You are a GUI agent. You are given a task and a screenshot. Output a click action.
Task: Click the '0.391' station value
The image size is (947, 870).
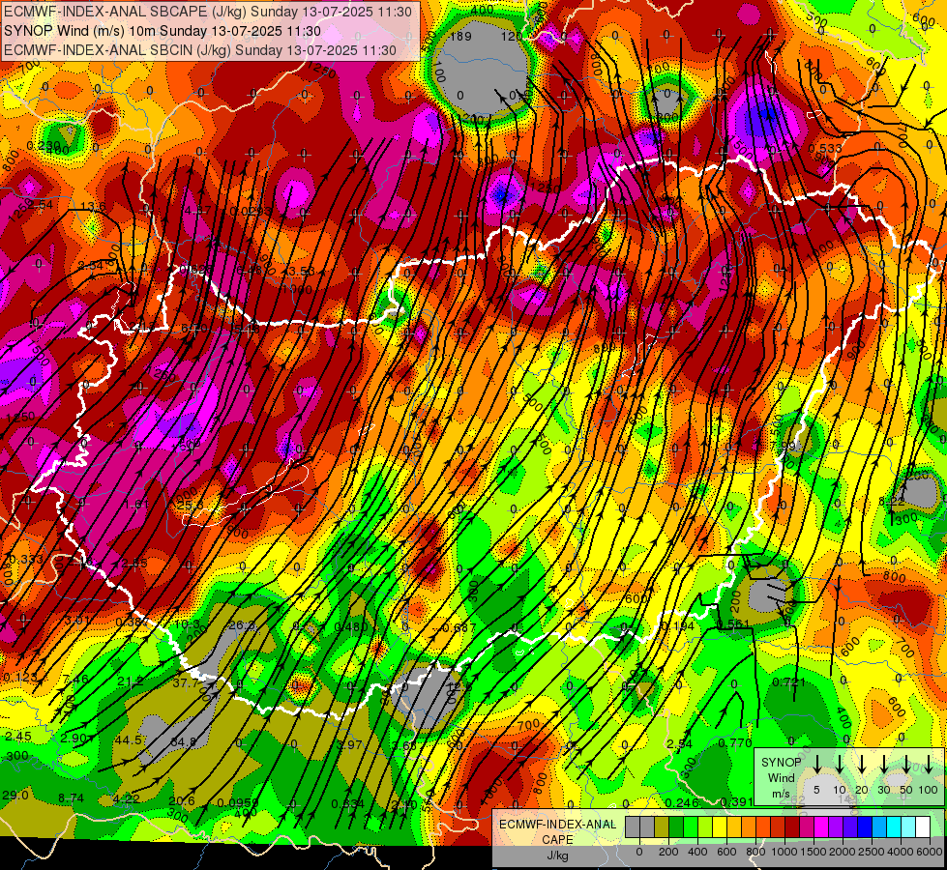(x=737, y=801)
